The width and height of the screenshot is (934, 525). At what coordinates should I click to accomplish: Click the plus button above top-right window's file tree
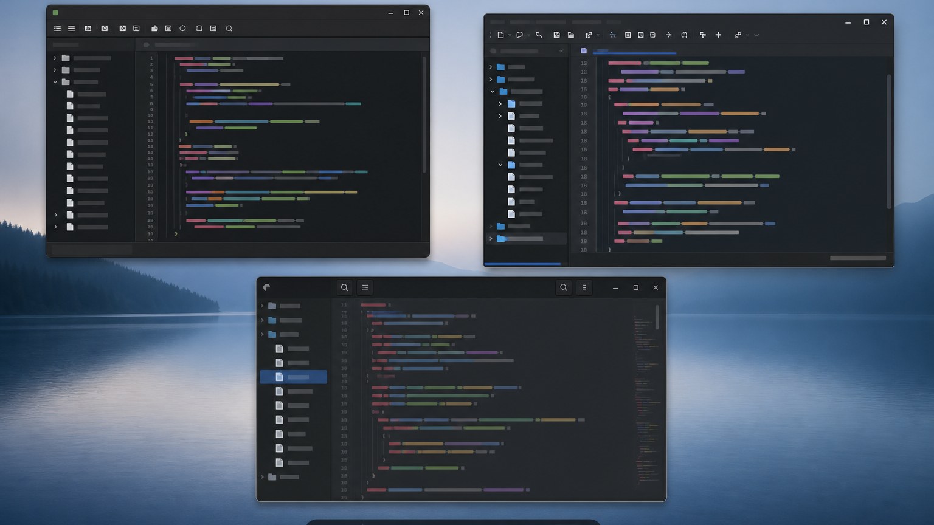(561, 51)
